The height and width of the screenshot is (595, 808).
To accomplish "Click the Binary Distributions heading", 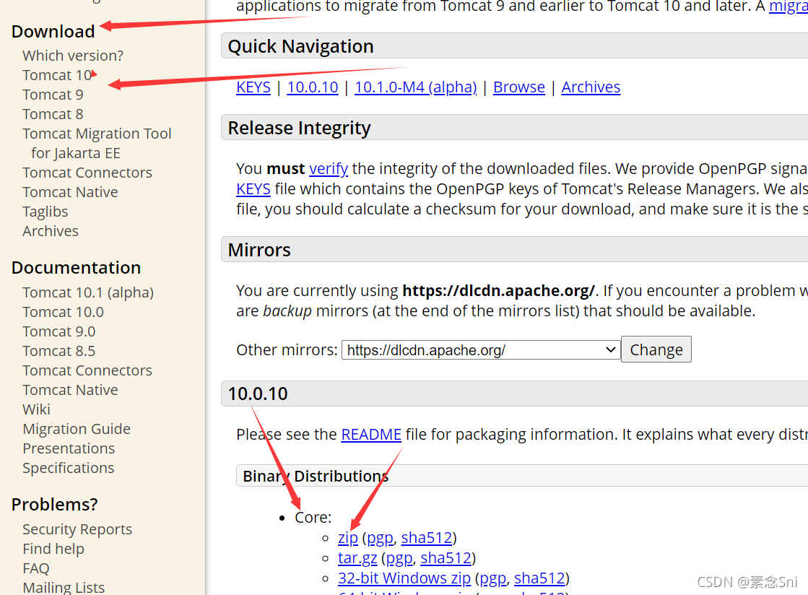I will point(316,477).
